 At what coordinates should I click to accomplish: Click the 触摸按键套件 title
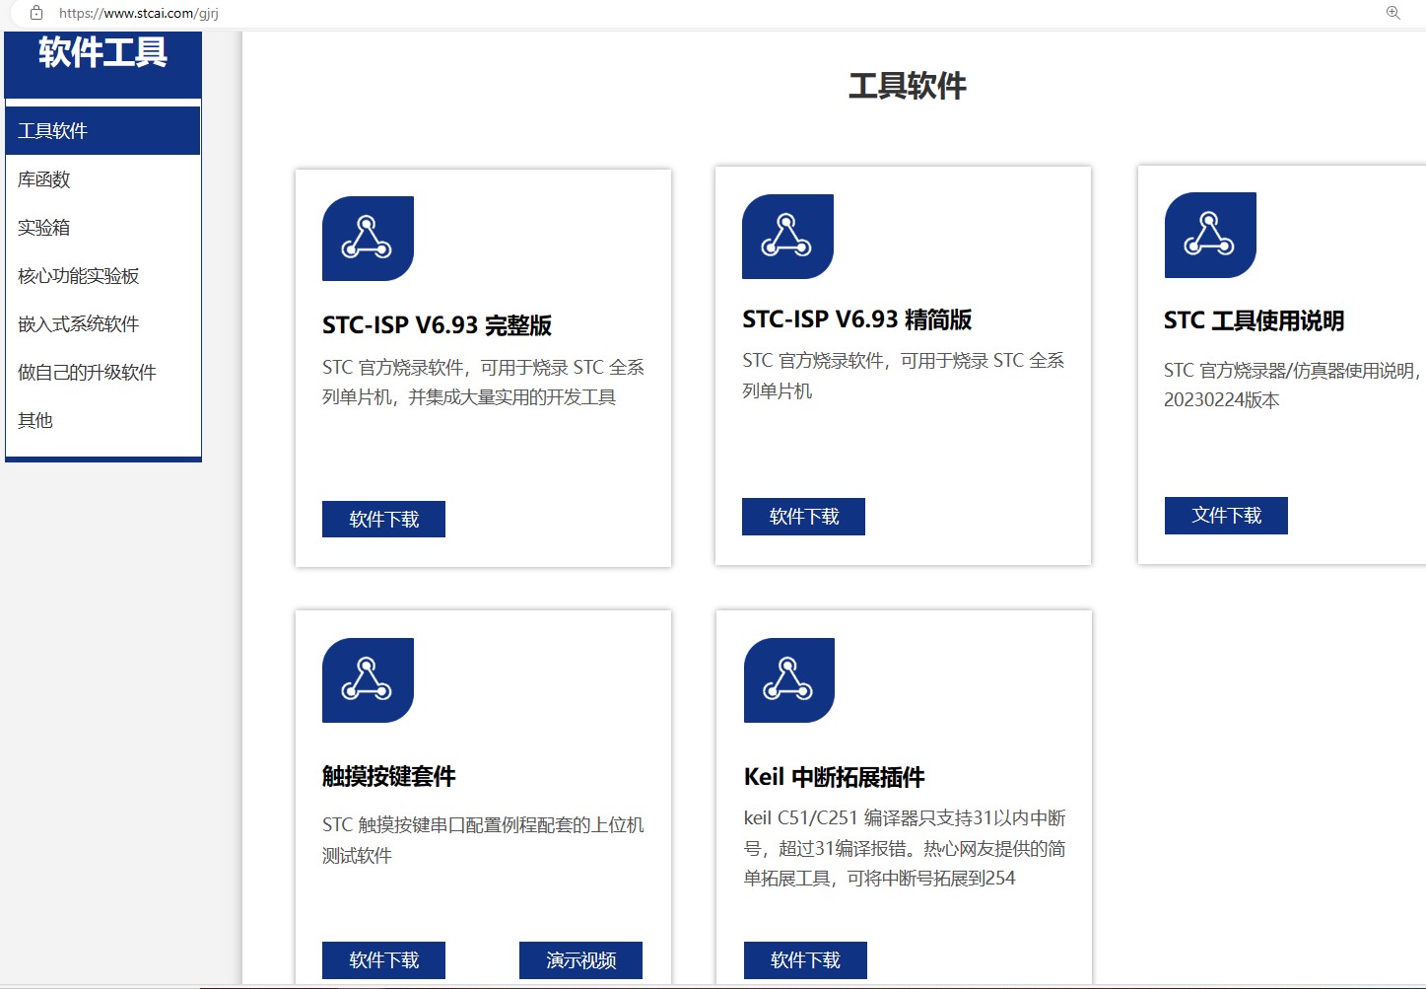click(x=389, y=777)
